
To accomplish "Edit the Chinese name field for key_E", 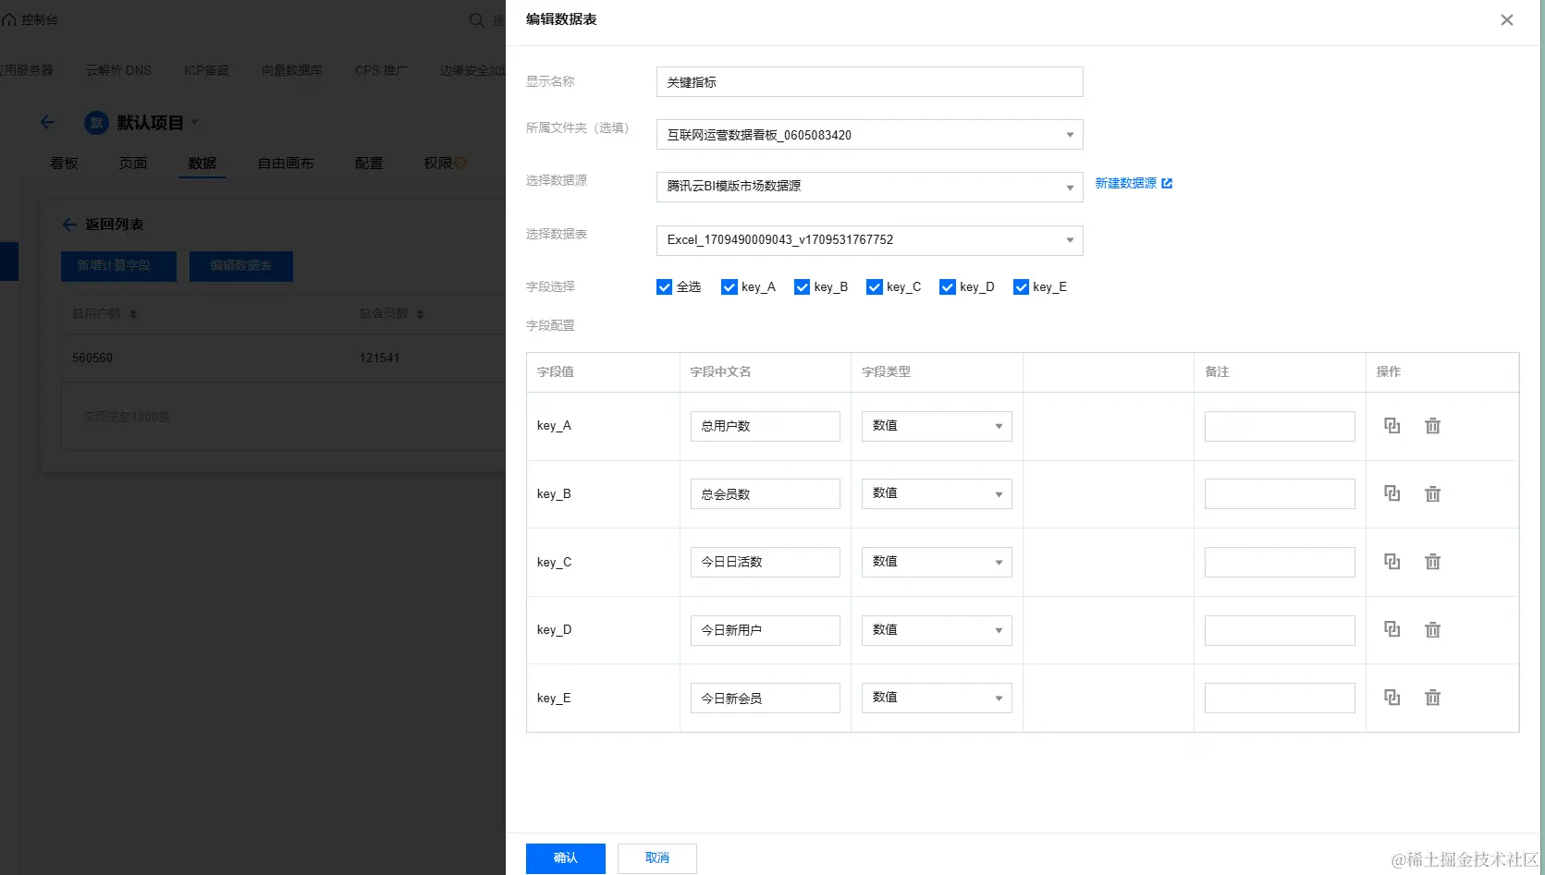I will [x=766, y=698].
